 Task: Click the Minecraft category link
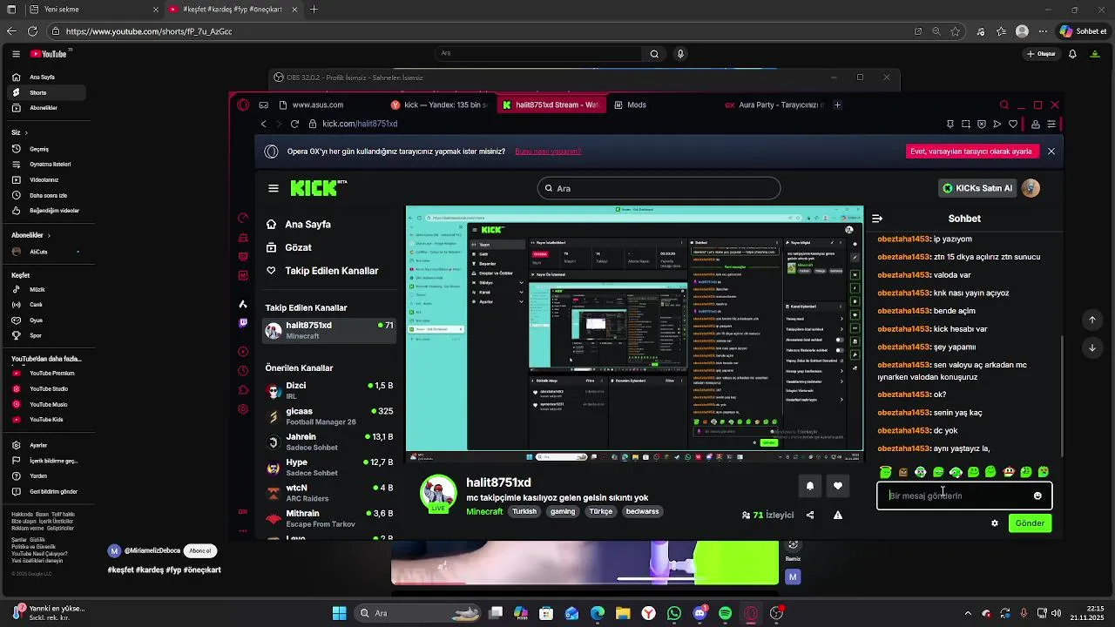[484, 512]
